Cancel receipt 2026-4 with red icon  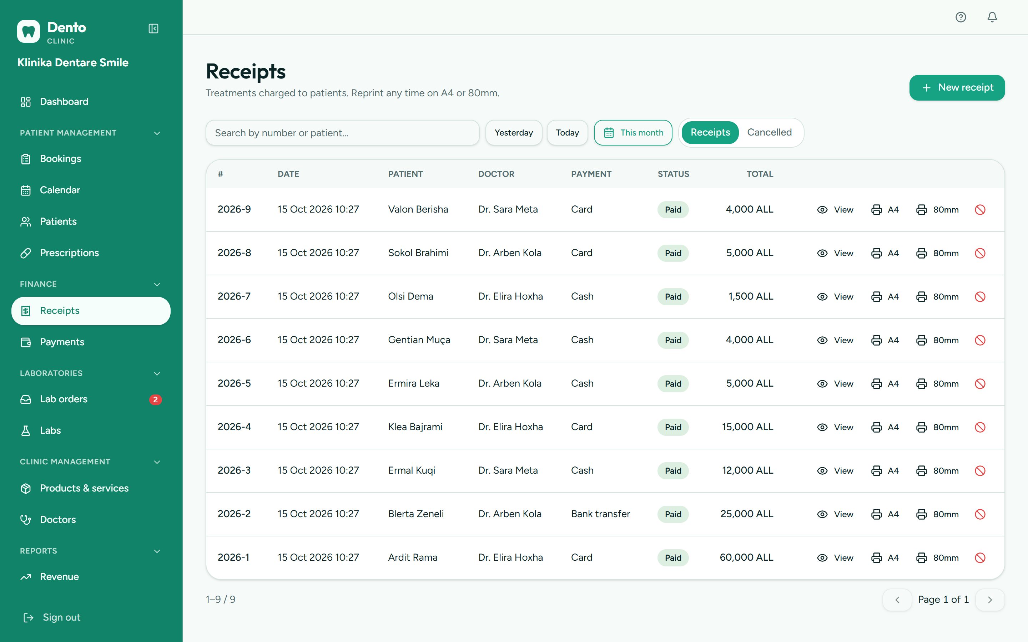coord(980,427)
